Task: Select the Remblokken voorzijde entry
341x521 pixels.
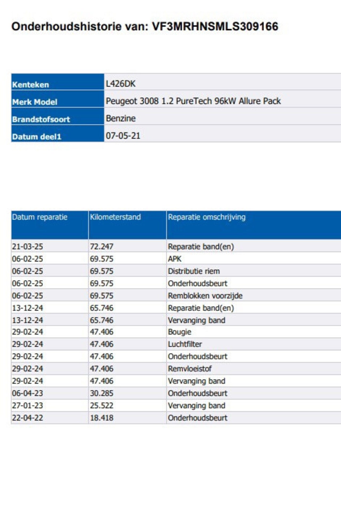Action: point(205,296)
